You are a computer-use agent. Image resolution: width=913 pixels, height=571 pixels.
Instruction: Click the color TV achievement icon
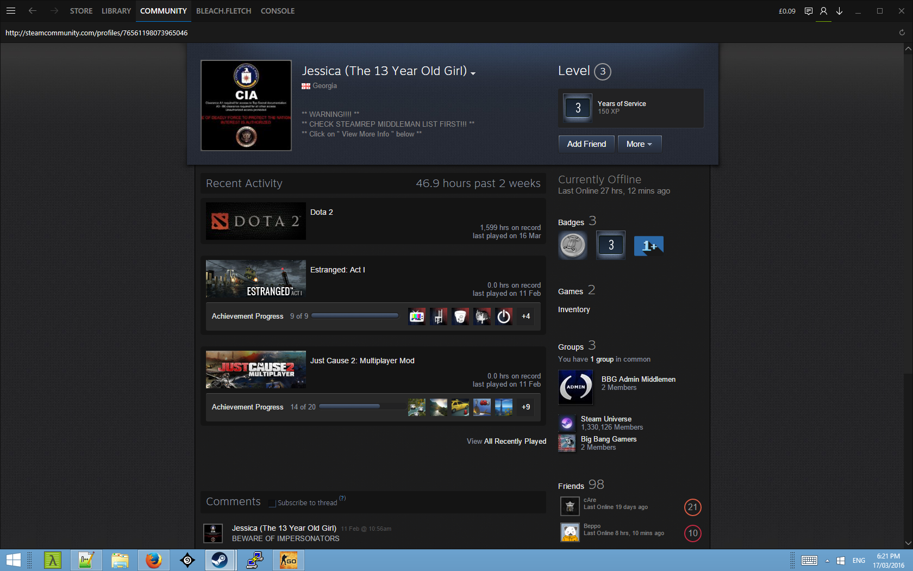point(417,316)
